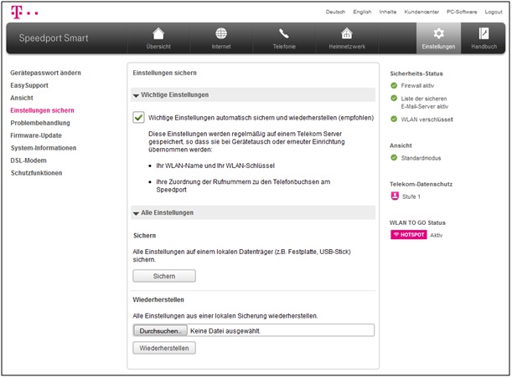
Task: Click green check next to Firewall aktiv
Action: tap(394, 85)
